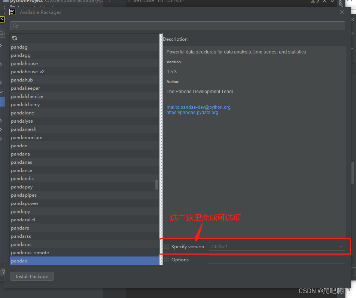The height and width of the screenshot is (298, 356).
Task: Select the pandahouse-v2 package
Action: point(84,72)
